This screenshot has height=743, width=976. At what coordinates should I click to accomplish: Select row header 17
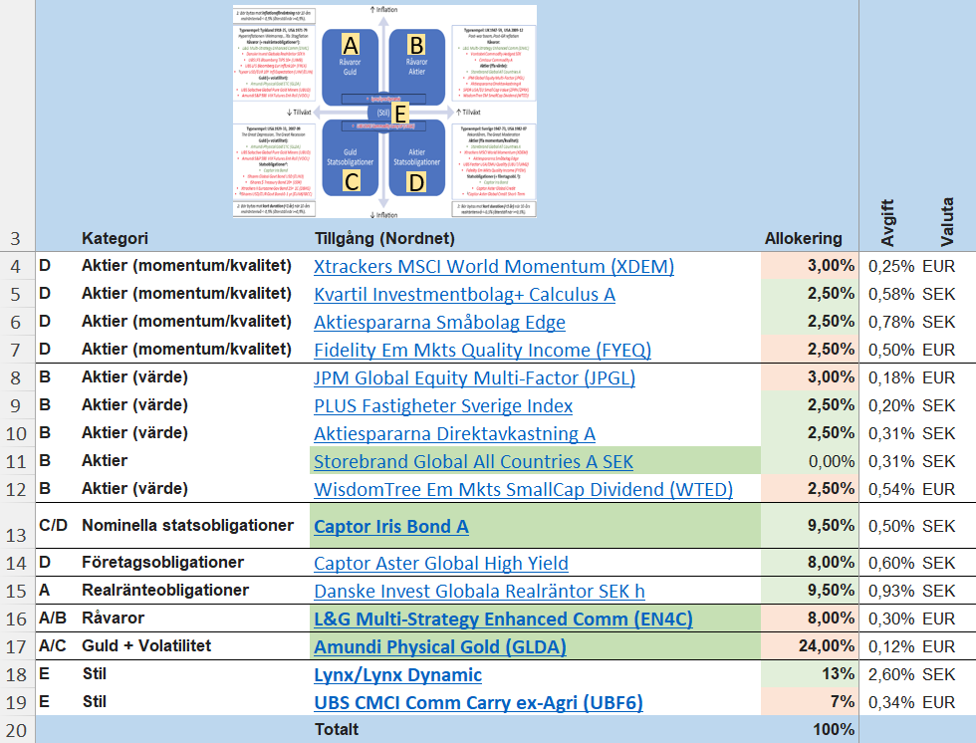click(16, 647)
